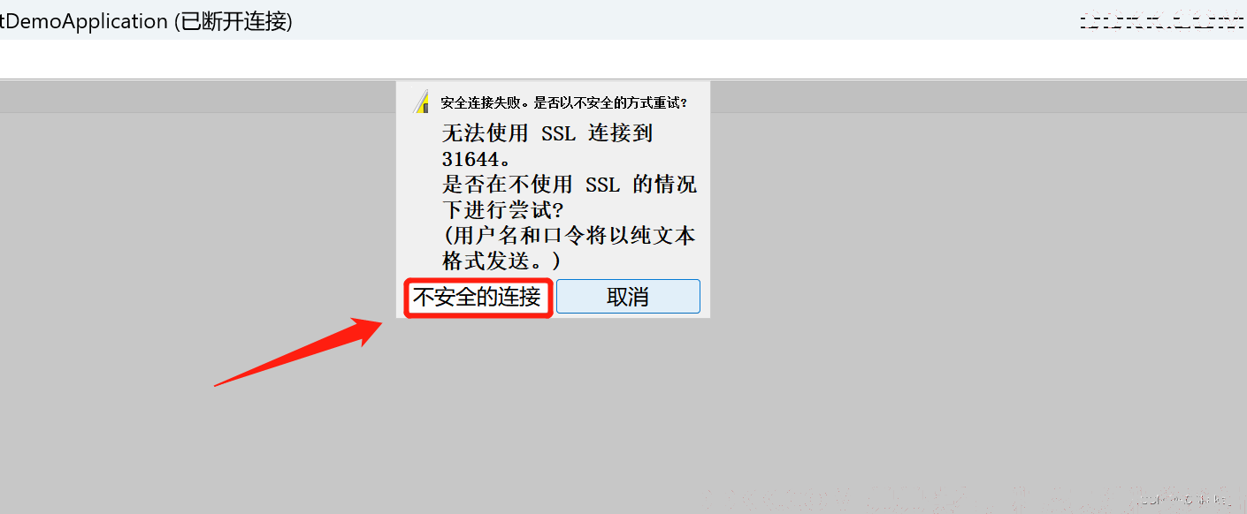Click the CSDN watermark at bottom right
The width and height of the screenshot is (1247, 514).
pyautogui.click(x=1185, y=500)
